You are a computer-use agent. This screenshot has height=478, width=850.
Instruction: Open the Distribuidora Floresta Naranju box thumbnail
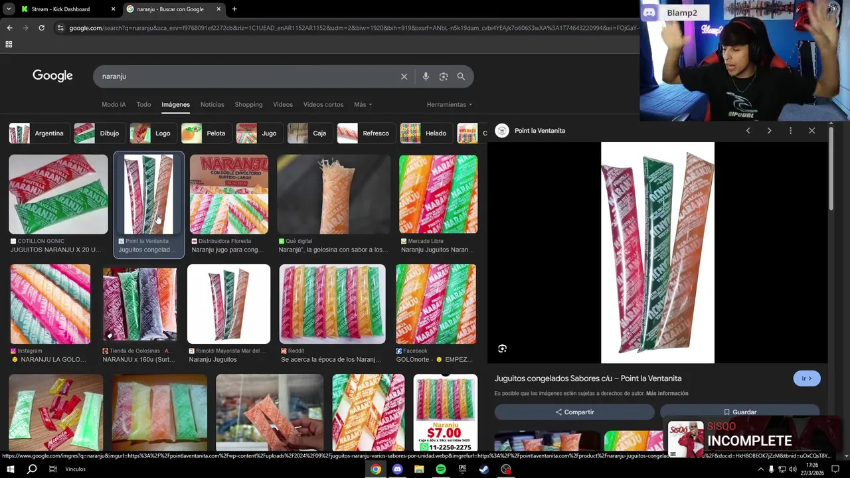point(229,195)
